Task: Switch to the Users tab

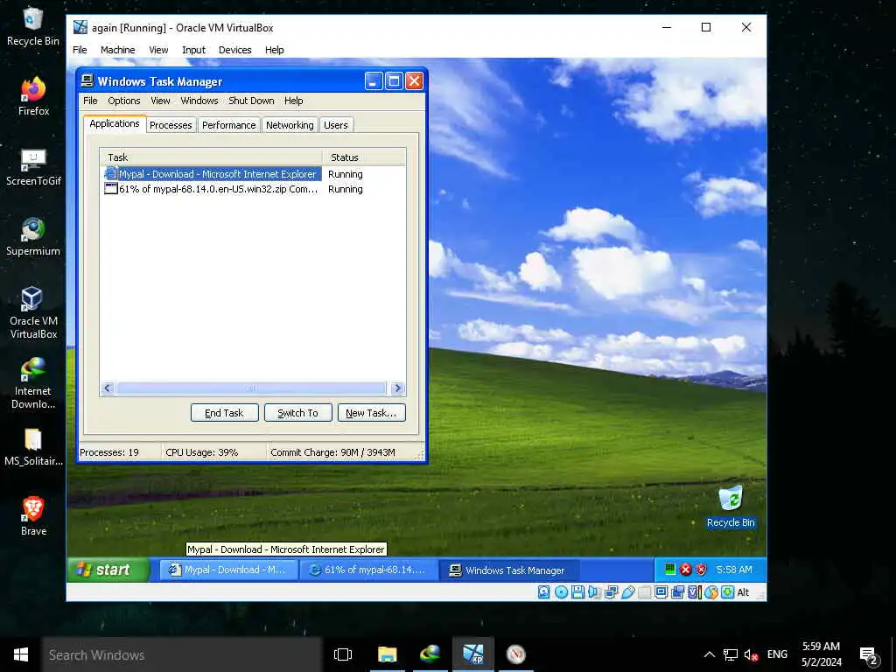Action: tap(335, 125)
